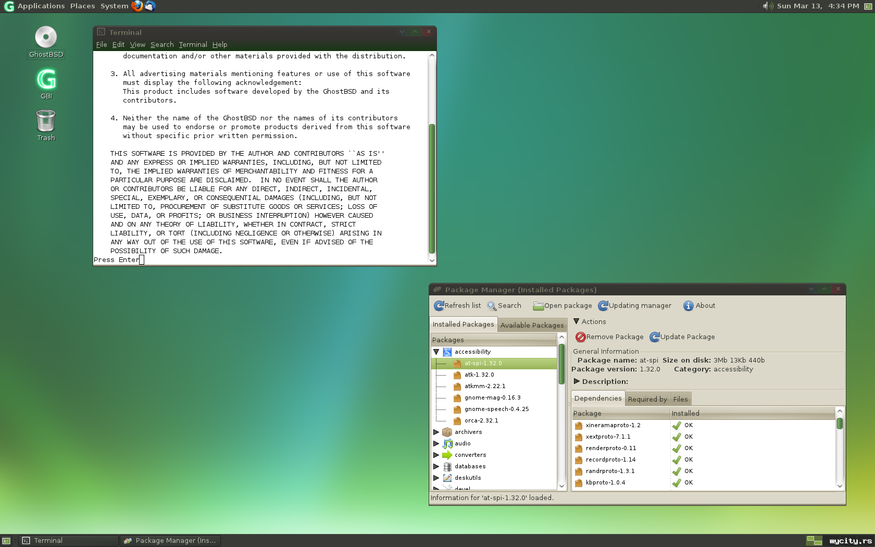Click the Package Manager title bar icon
This screenshot has height=547, width=875.
[437, 290]
